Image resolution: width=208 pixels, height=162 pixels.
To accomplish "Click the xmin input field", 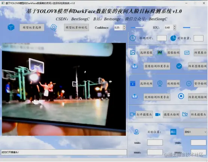I will [155, 142].
